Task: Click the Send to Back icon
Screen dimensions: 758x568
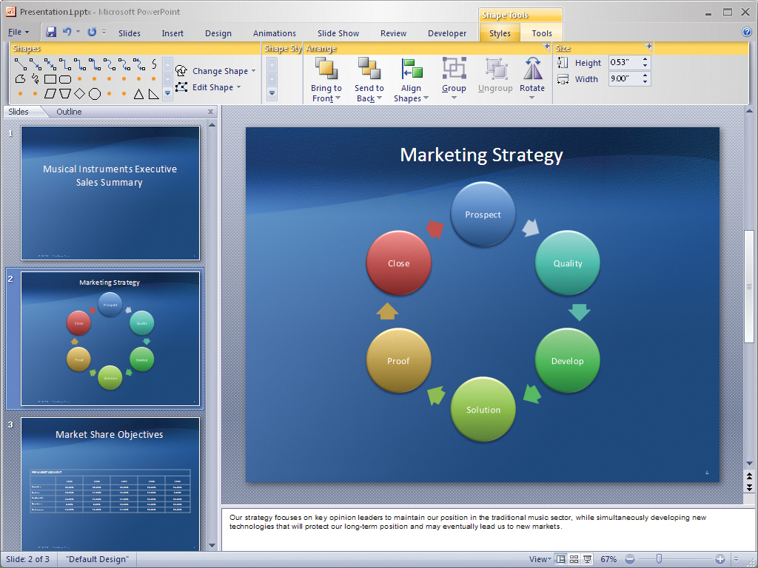Action: 369,69
